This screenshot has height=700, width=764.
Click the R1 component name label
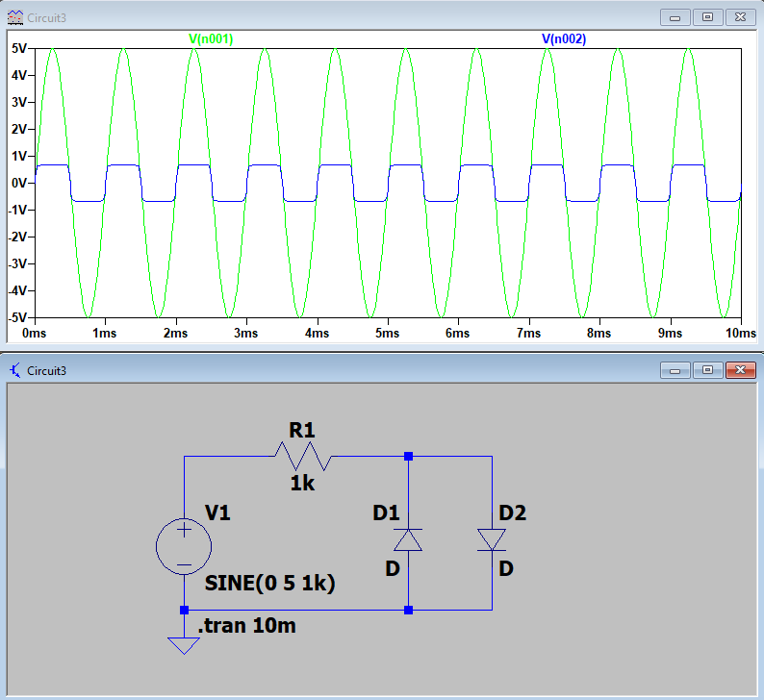pos(302,429)
